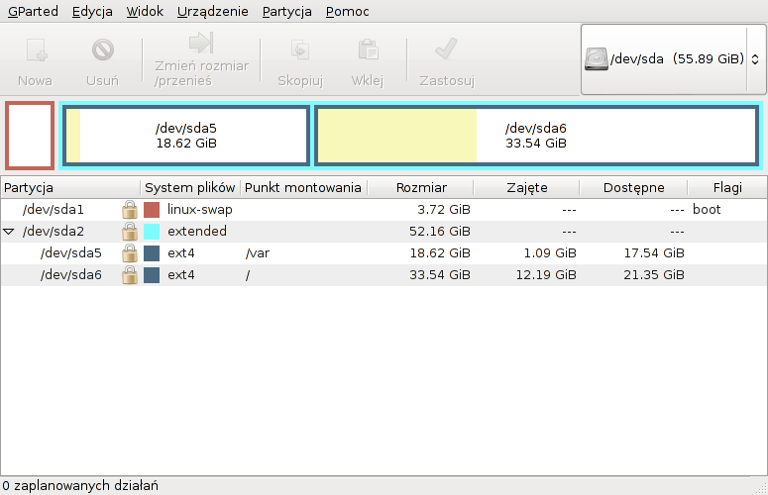This screenshot has width=768, height=495.
Task: Open the Partycja menu
Action: pyautogui.click(x=286, y=12)
